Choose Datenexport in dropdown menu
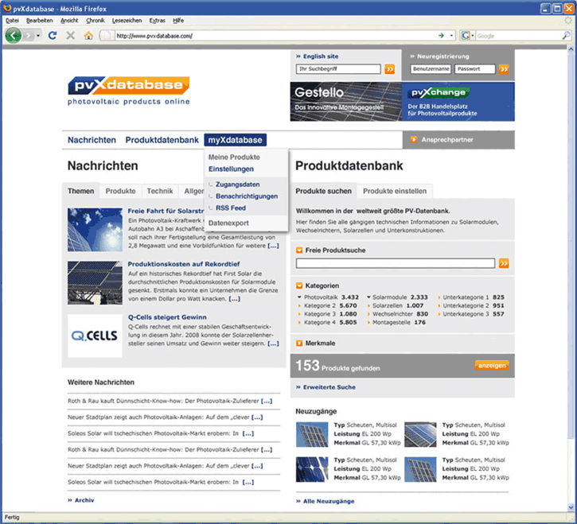The width and height of the screenshot is (577, 524). (x=228, y=223)
